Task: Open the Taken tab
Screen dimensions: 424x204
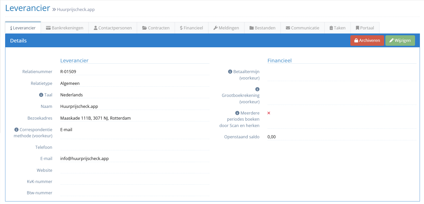Action: click(337, 28)
